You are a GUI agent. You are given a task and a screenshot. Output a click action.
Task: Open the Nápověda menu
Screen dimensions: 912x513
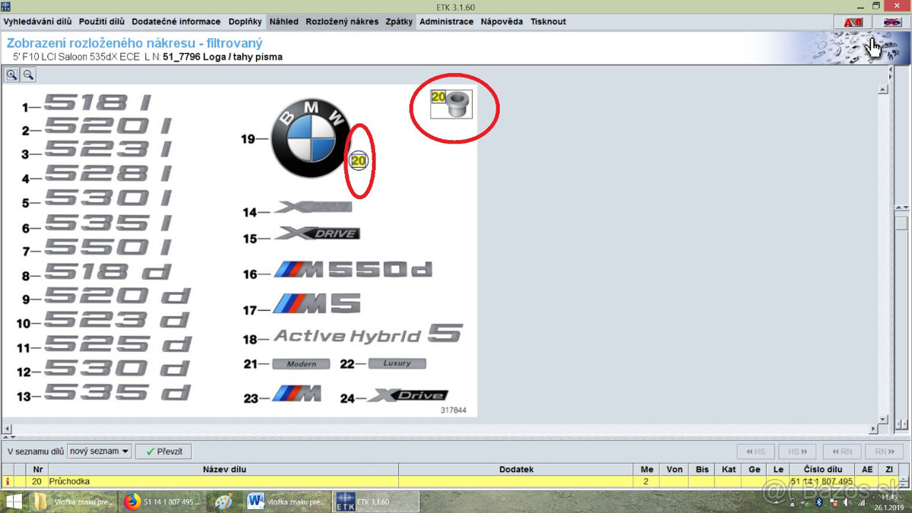pos(502,21)
